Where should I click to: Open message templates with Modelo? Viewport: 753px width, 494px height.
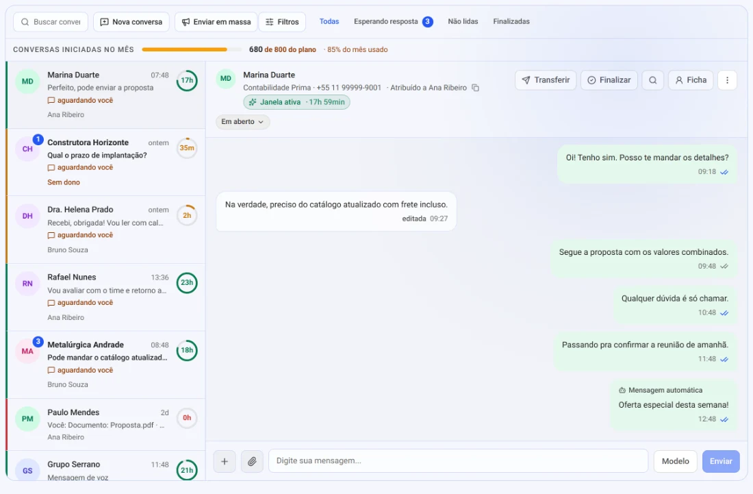coord(675,461)
